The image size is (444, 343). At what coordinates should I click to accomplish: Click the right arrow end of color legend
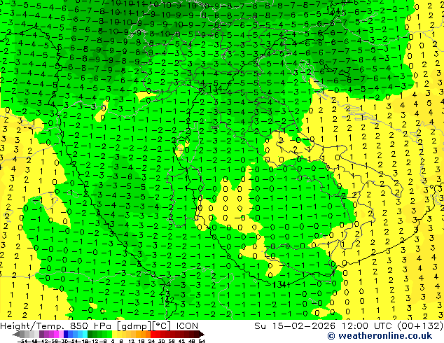pyautogui.click(x=201, y=334)
